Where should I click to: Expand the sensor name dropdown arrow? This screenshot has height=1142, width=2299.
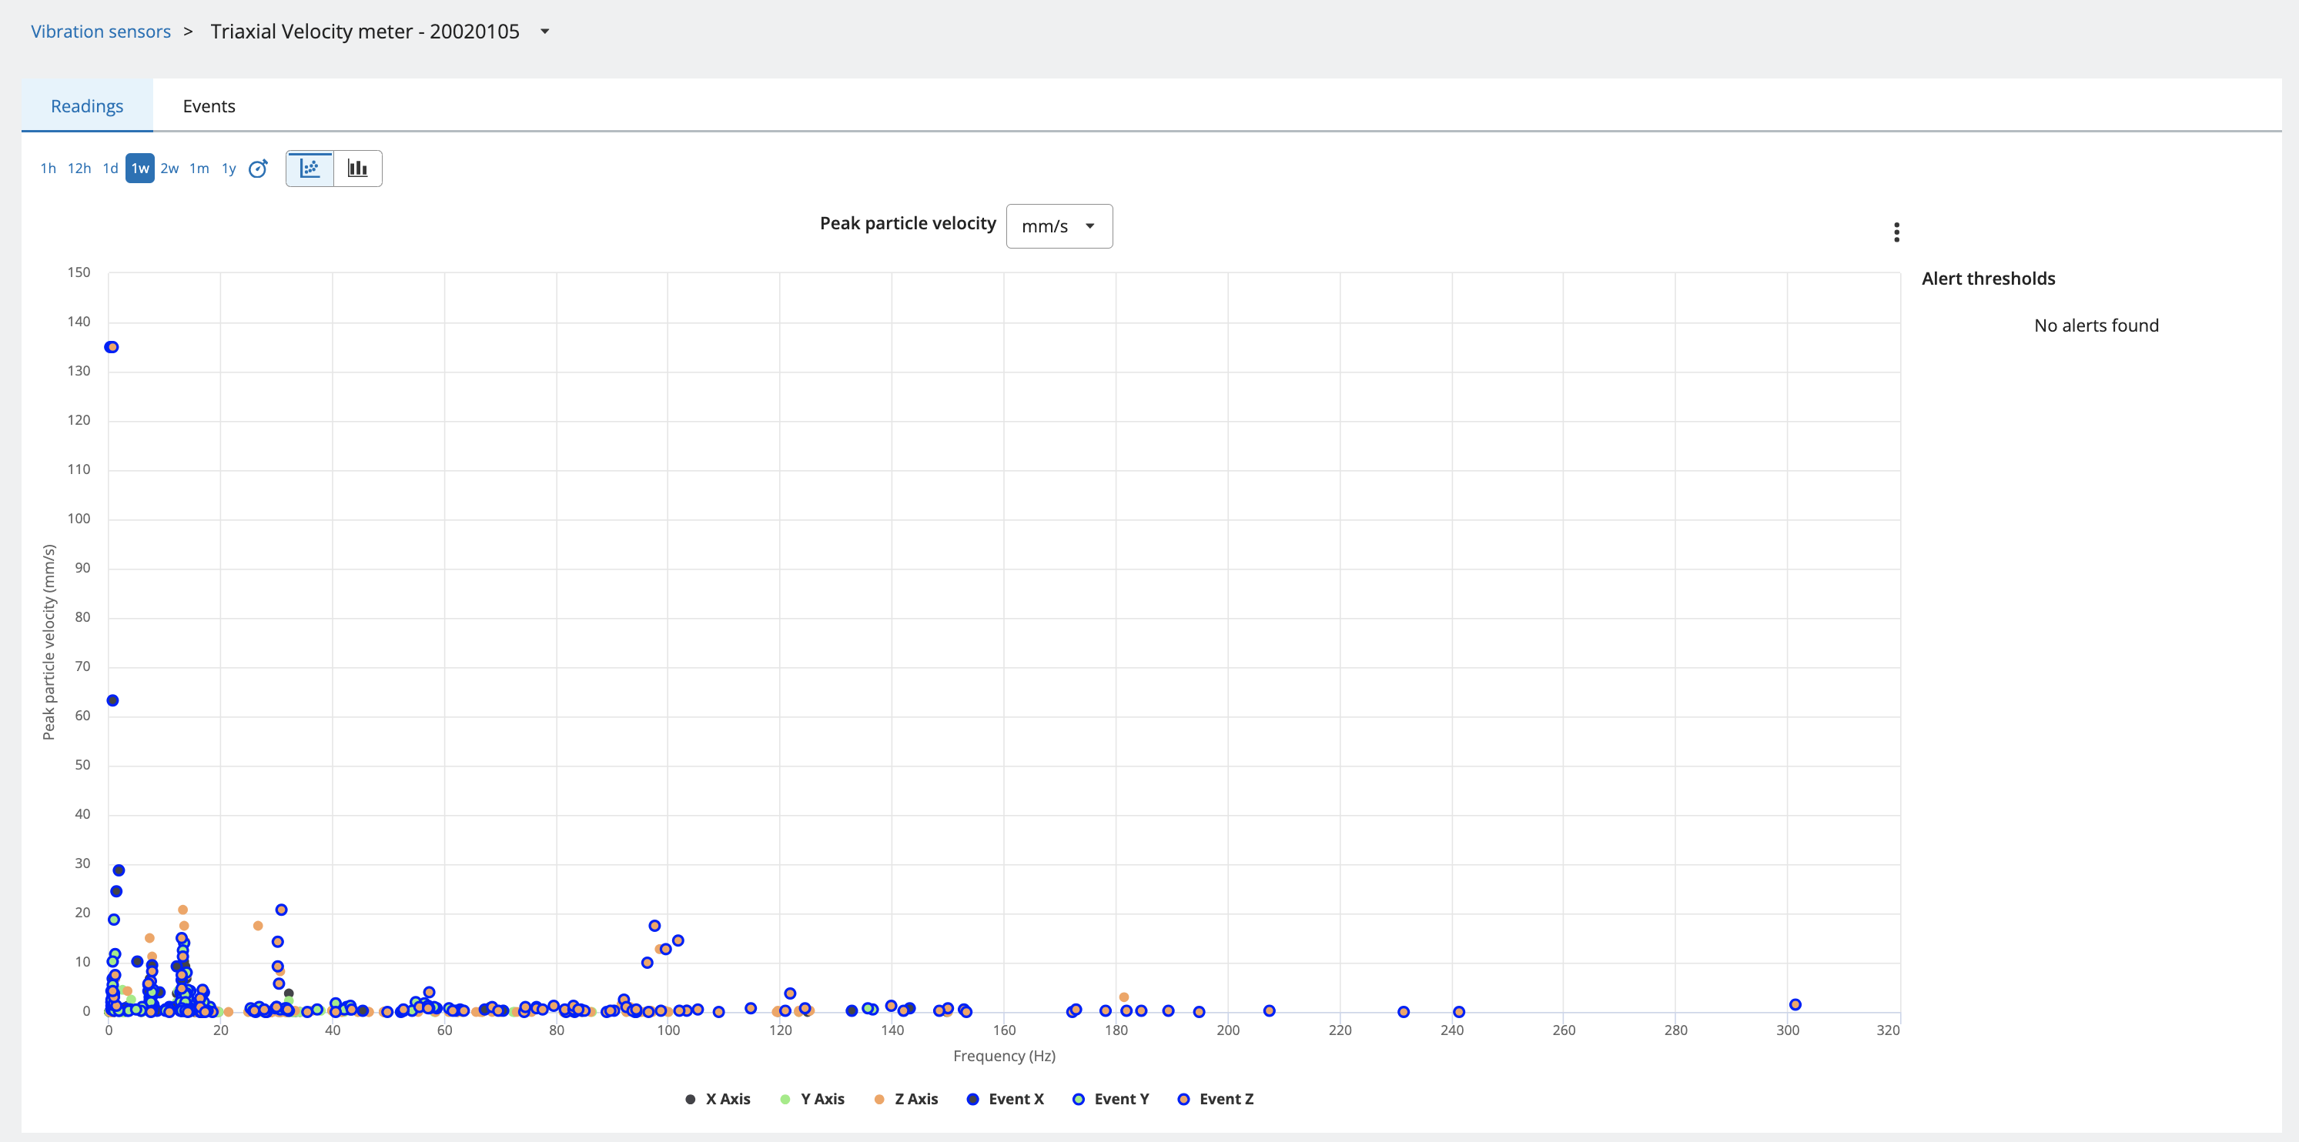pos(544,32)
